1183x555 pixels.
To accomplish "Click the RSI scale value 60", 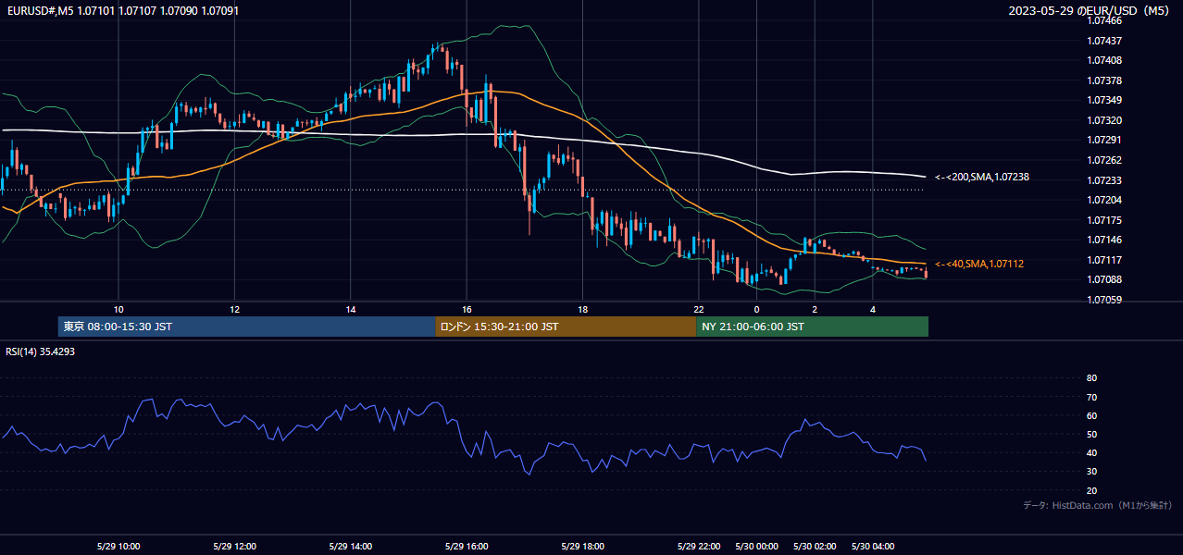I will (1091, 415).
